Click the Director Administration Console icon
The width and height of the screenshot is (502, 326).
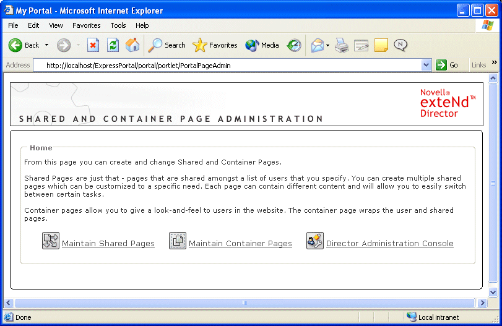[x=315, y=241]
